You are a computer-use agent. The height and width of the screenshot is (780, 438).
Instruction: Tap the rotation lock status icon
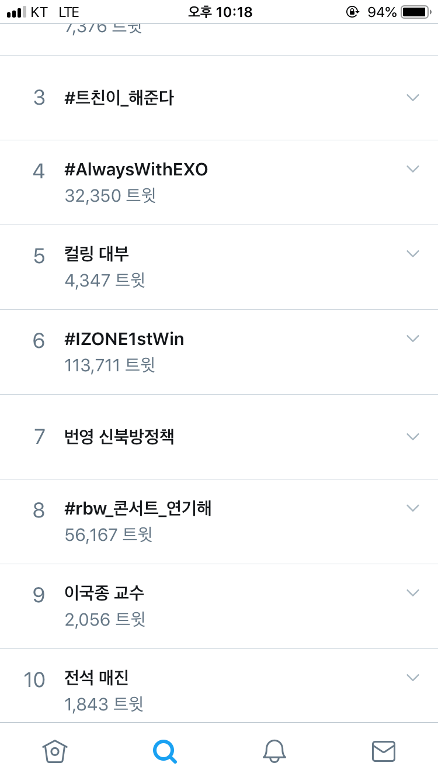click(x=352, y=12)
